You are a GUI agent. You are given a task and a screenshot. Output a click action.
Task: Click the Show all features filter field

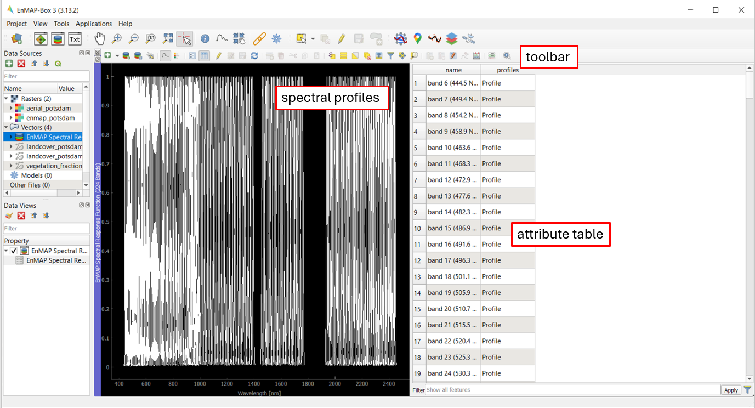(x=572, y=390)
